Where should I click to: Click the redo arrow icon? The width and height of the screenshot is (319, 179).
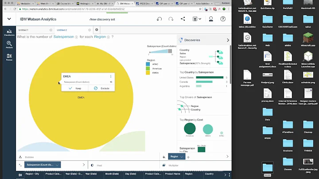point(171,19)
